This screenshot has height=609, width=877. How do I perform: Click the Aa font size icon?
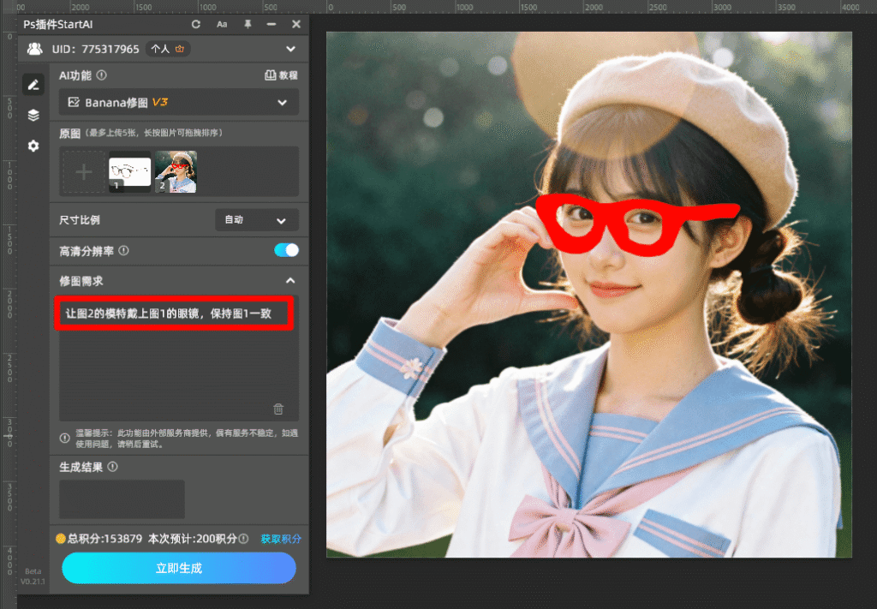click(x=222, y=24)
